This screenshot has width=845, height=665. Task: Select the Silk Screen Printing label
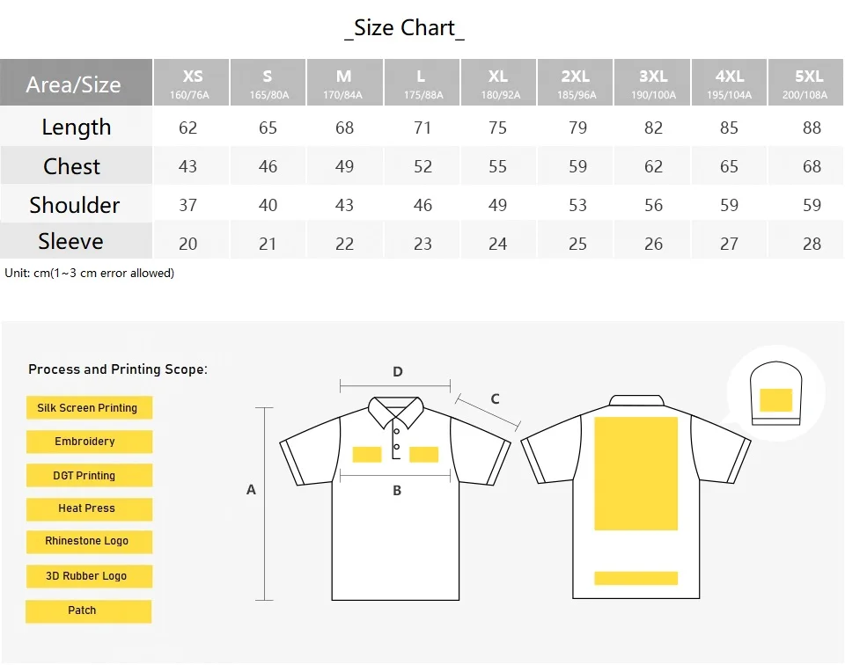(x=88, y=408)
